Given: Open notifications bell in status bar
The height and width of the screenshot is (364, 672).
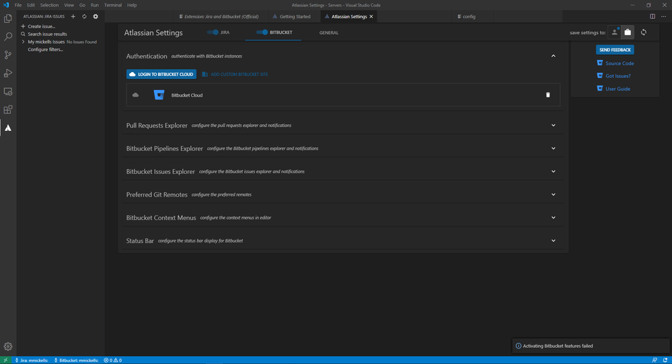Looking at the screenshot, I should tap(665, 360).
